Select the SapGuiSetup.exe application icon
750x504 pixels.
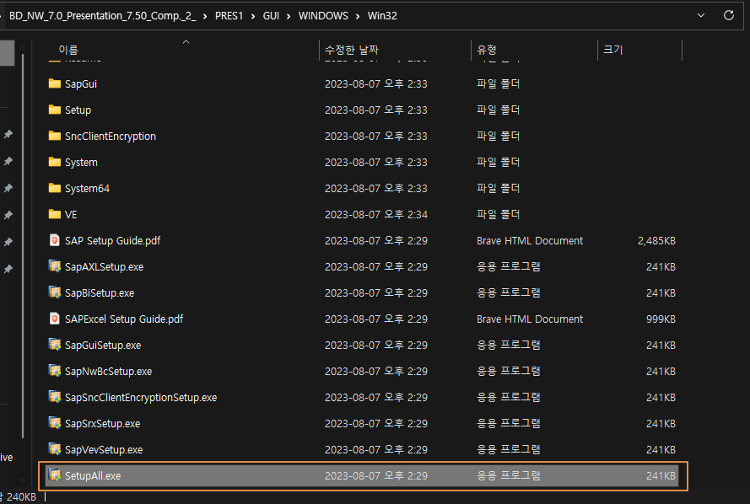tap(55, 346)
